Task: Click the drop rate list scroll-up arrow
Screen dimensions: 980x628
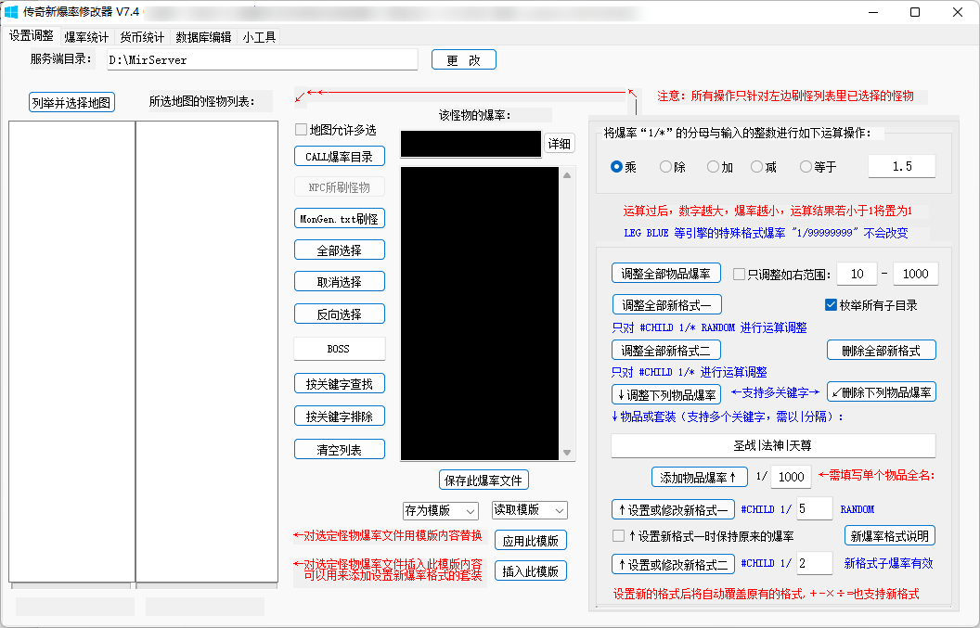Action: coord(567,175)
